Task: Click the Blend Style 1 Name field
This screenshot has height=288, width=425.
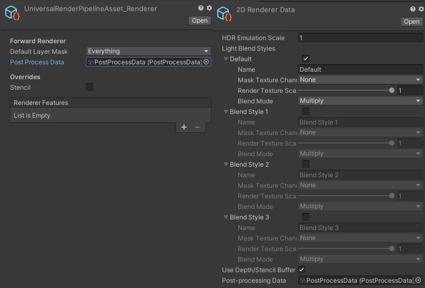Action: point(361,122)
